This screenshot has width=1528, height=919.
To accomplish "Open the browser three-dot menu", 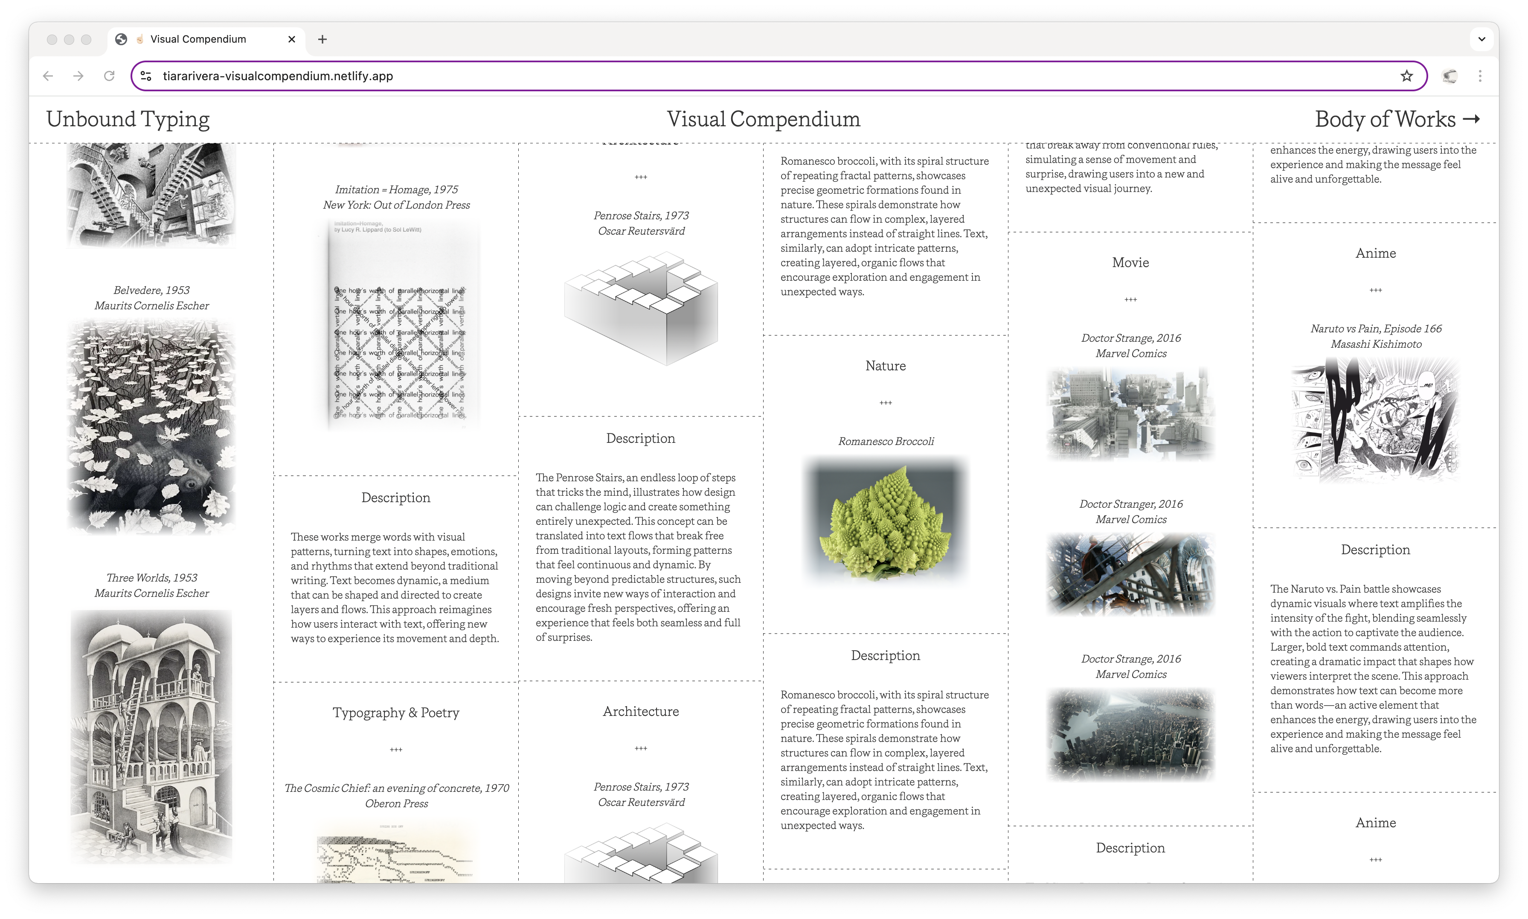I will (x=1480, y=76).
